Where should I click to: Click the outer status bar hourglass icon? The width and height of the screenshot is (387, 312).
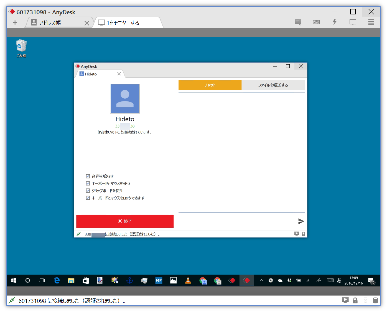(x=365, y=300)
